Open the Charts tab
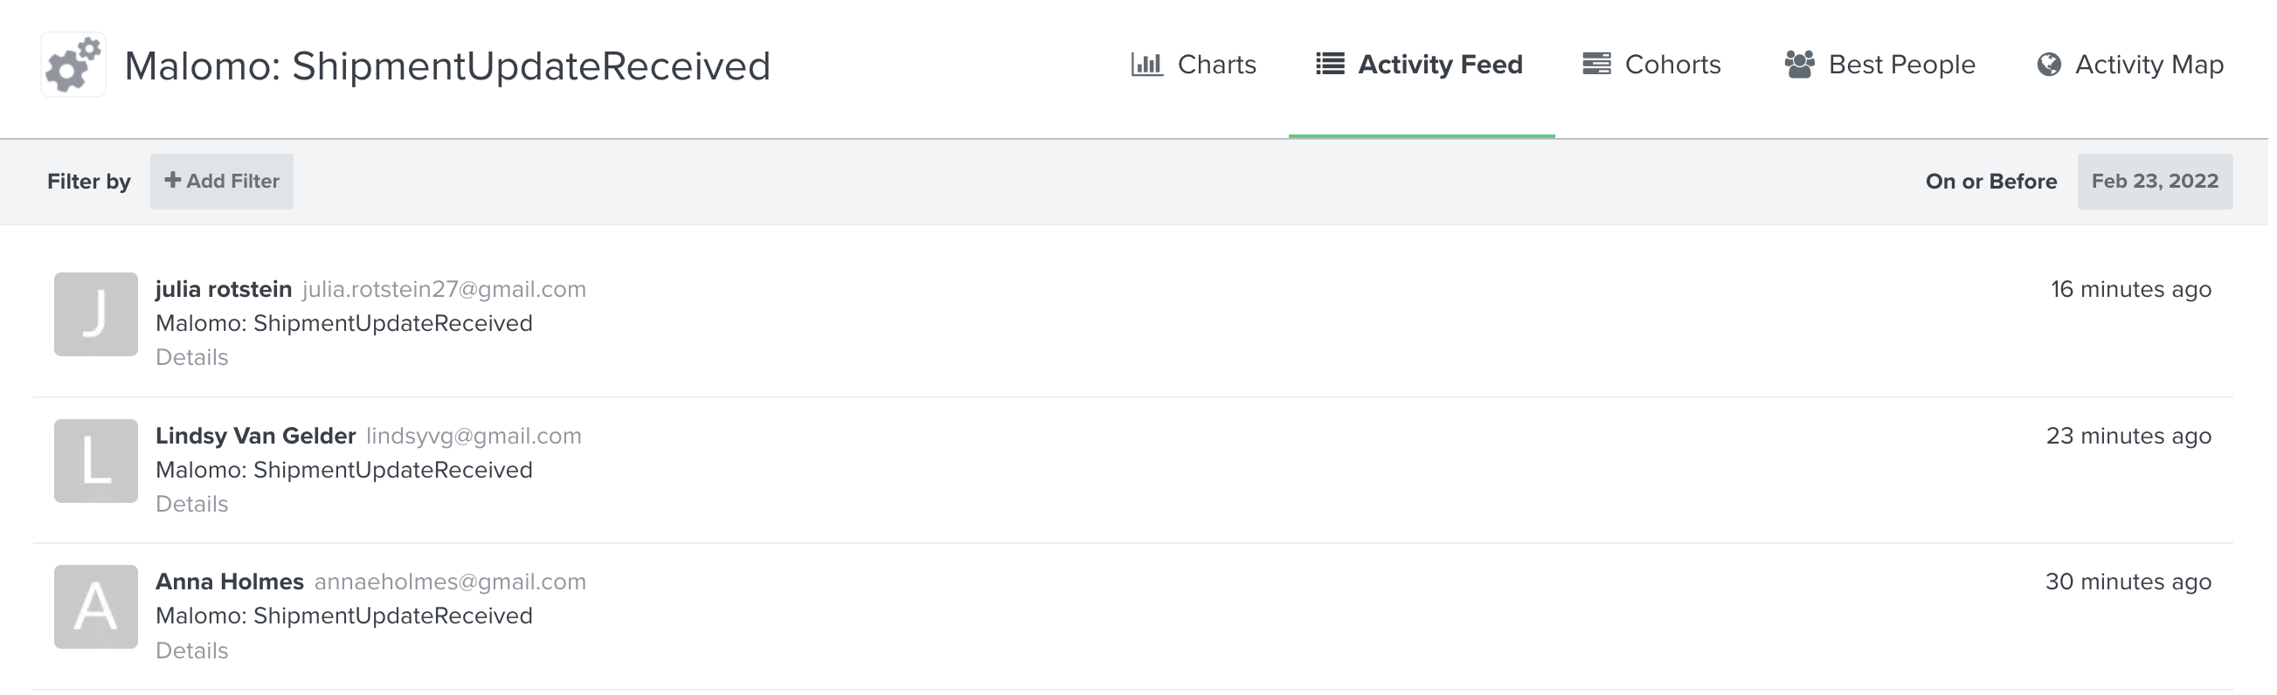This screenshot has width=2277, height=695. point(1215,65)
